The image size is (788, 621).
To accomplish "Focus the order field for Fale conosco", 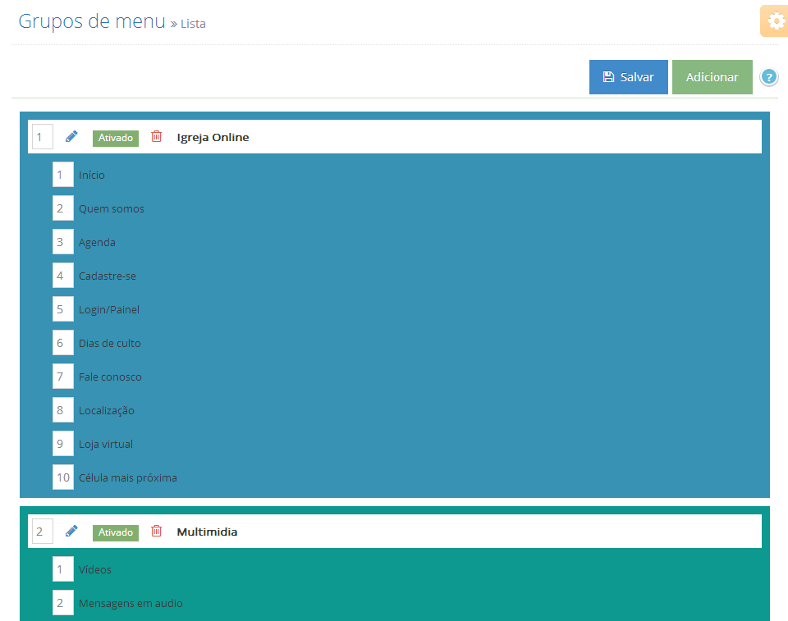I will [63, 377].
